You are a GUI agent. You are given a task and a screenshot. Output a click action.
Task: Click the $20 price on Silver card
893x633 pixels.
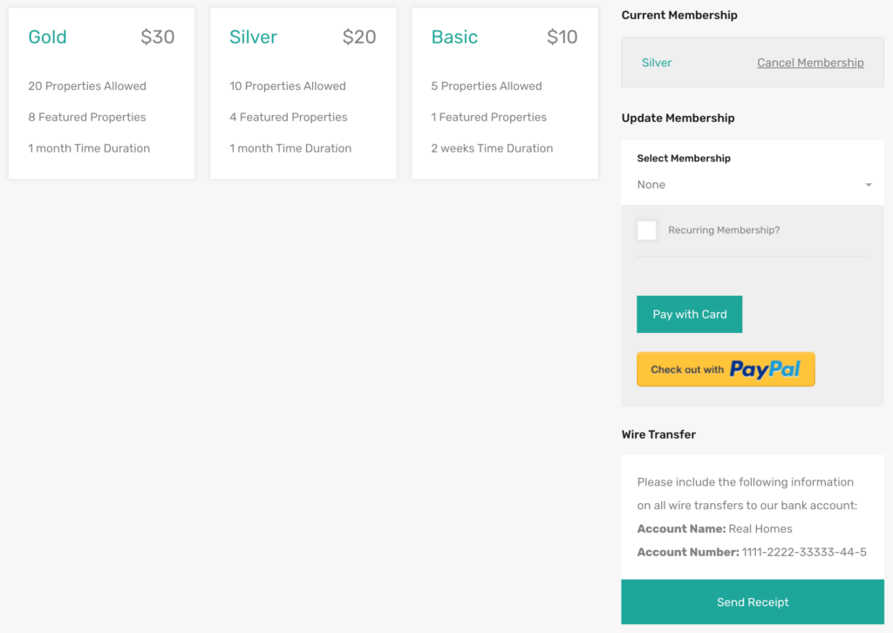click(x=358, y=37)
